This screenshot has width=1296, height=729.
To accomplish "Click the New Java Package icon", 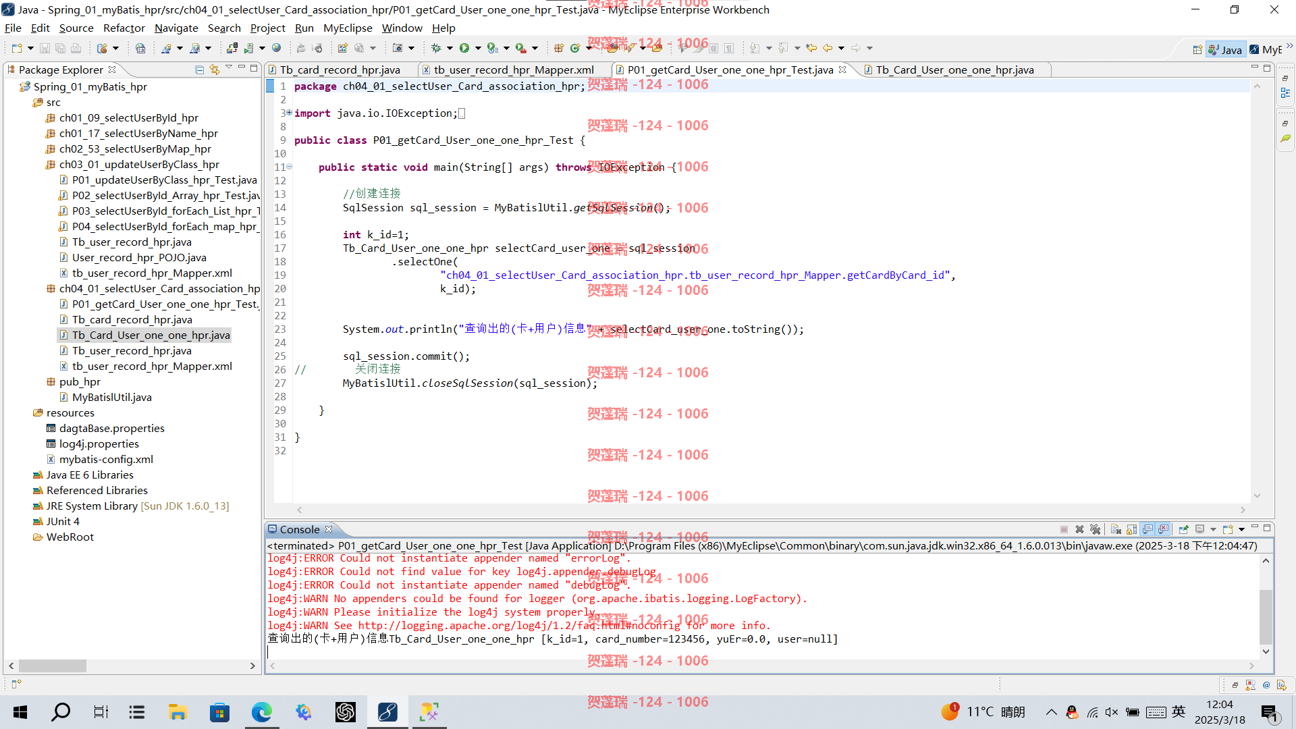I will pyautogui.click(x=558, y=48).
